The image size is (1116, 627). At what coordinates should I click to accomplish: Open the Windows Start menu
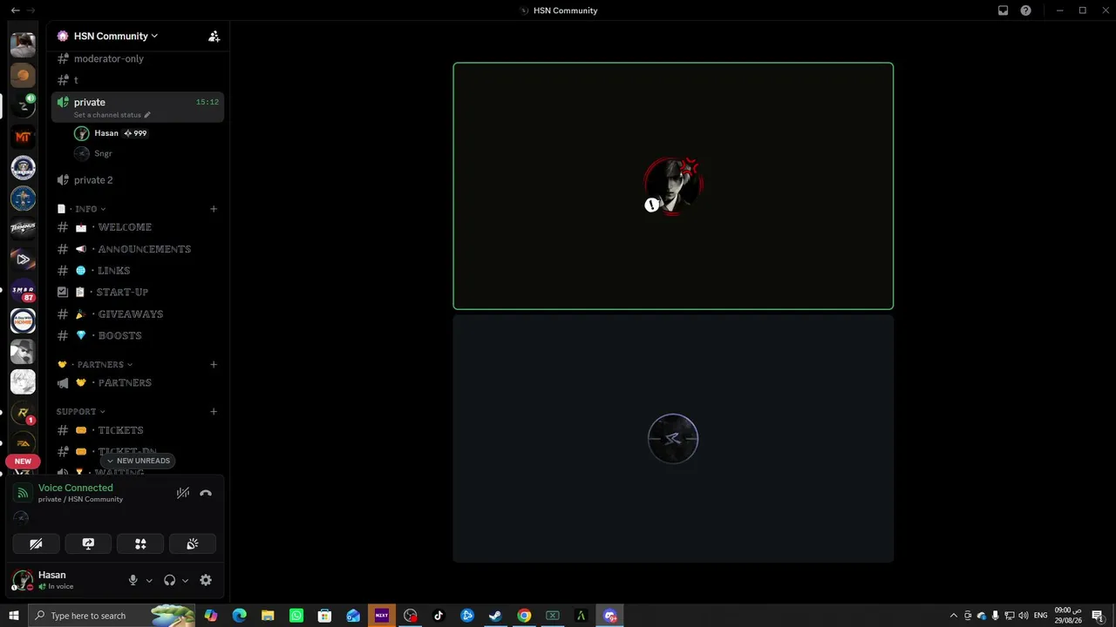tap(13, 616)
